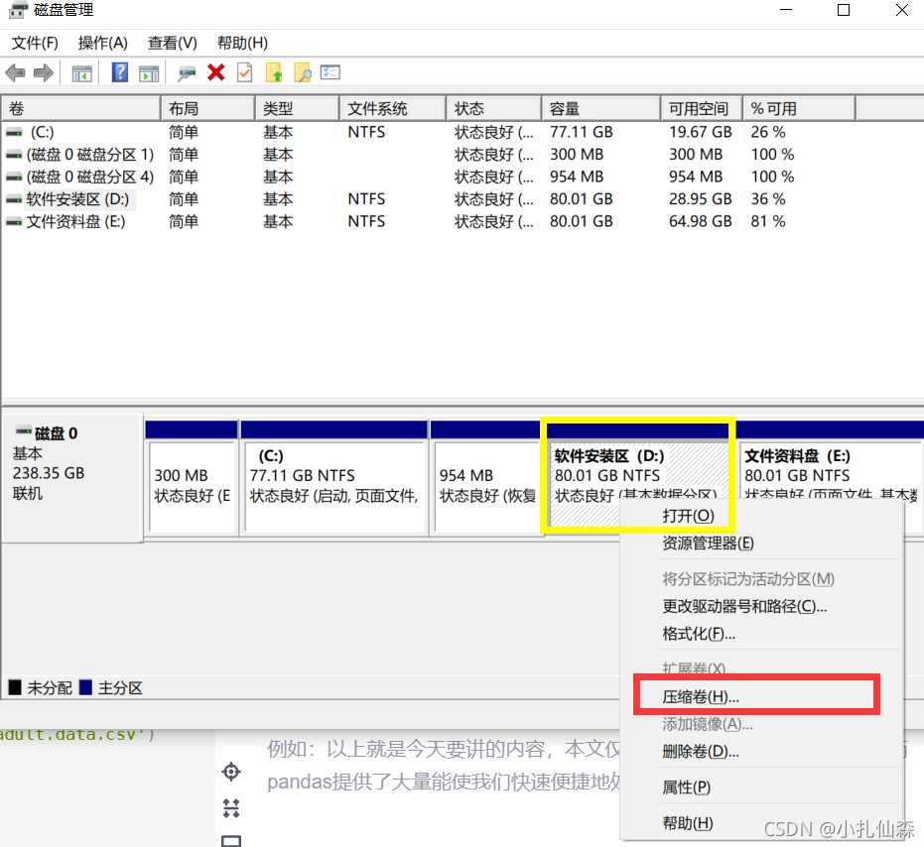Sort by the 状态 column header
The width and height of the screenshot is (924, 847).
pos(494,109)
